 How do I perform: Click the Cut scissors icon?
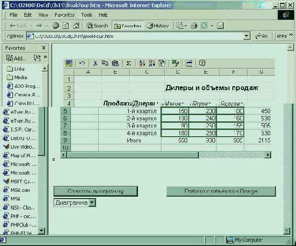point(95,63)
